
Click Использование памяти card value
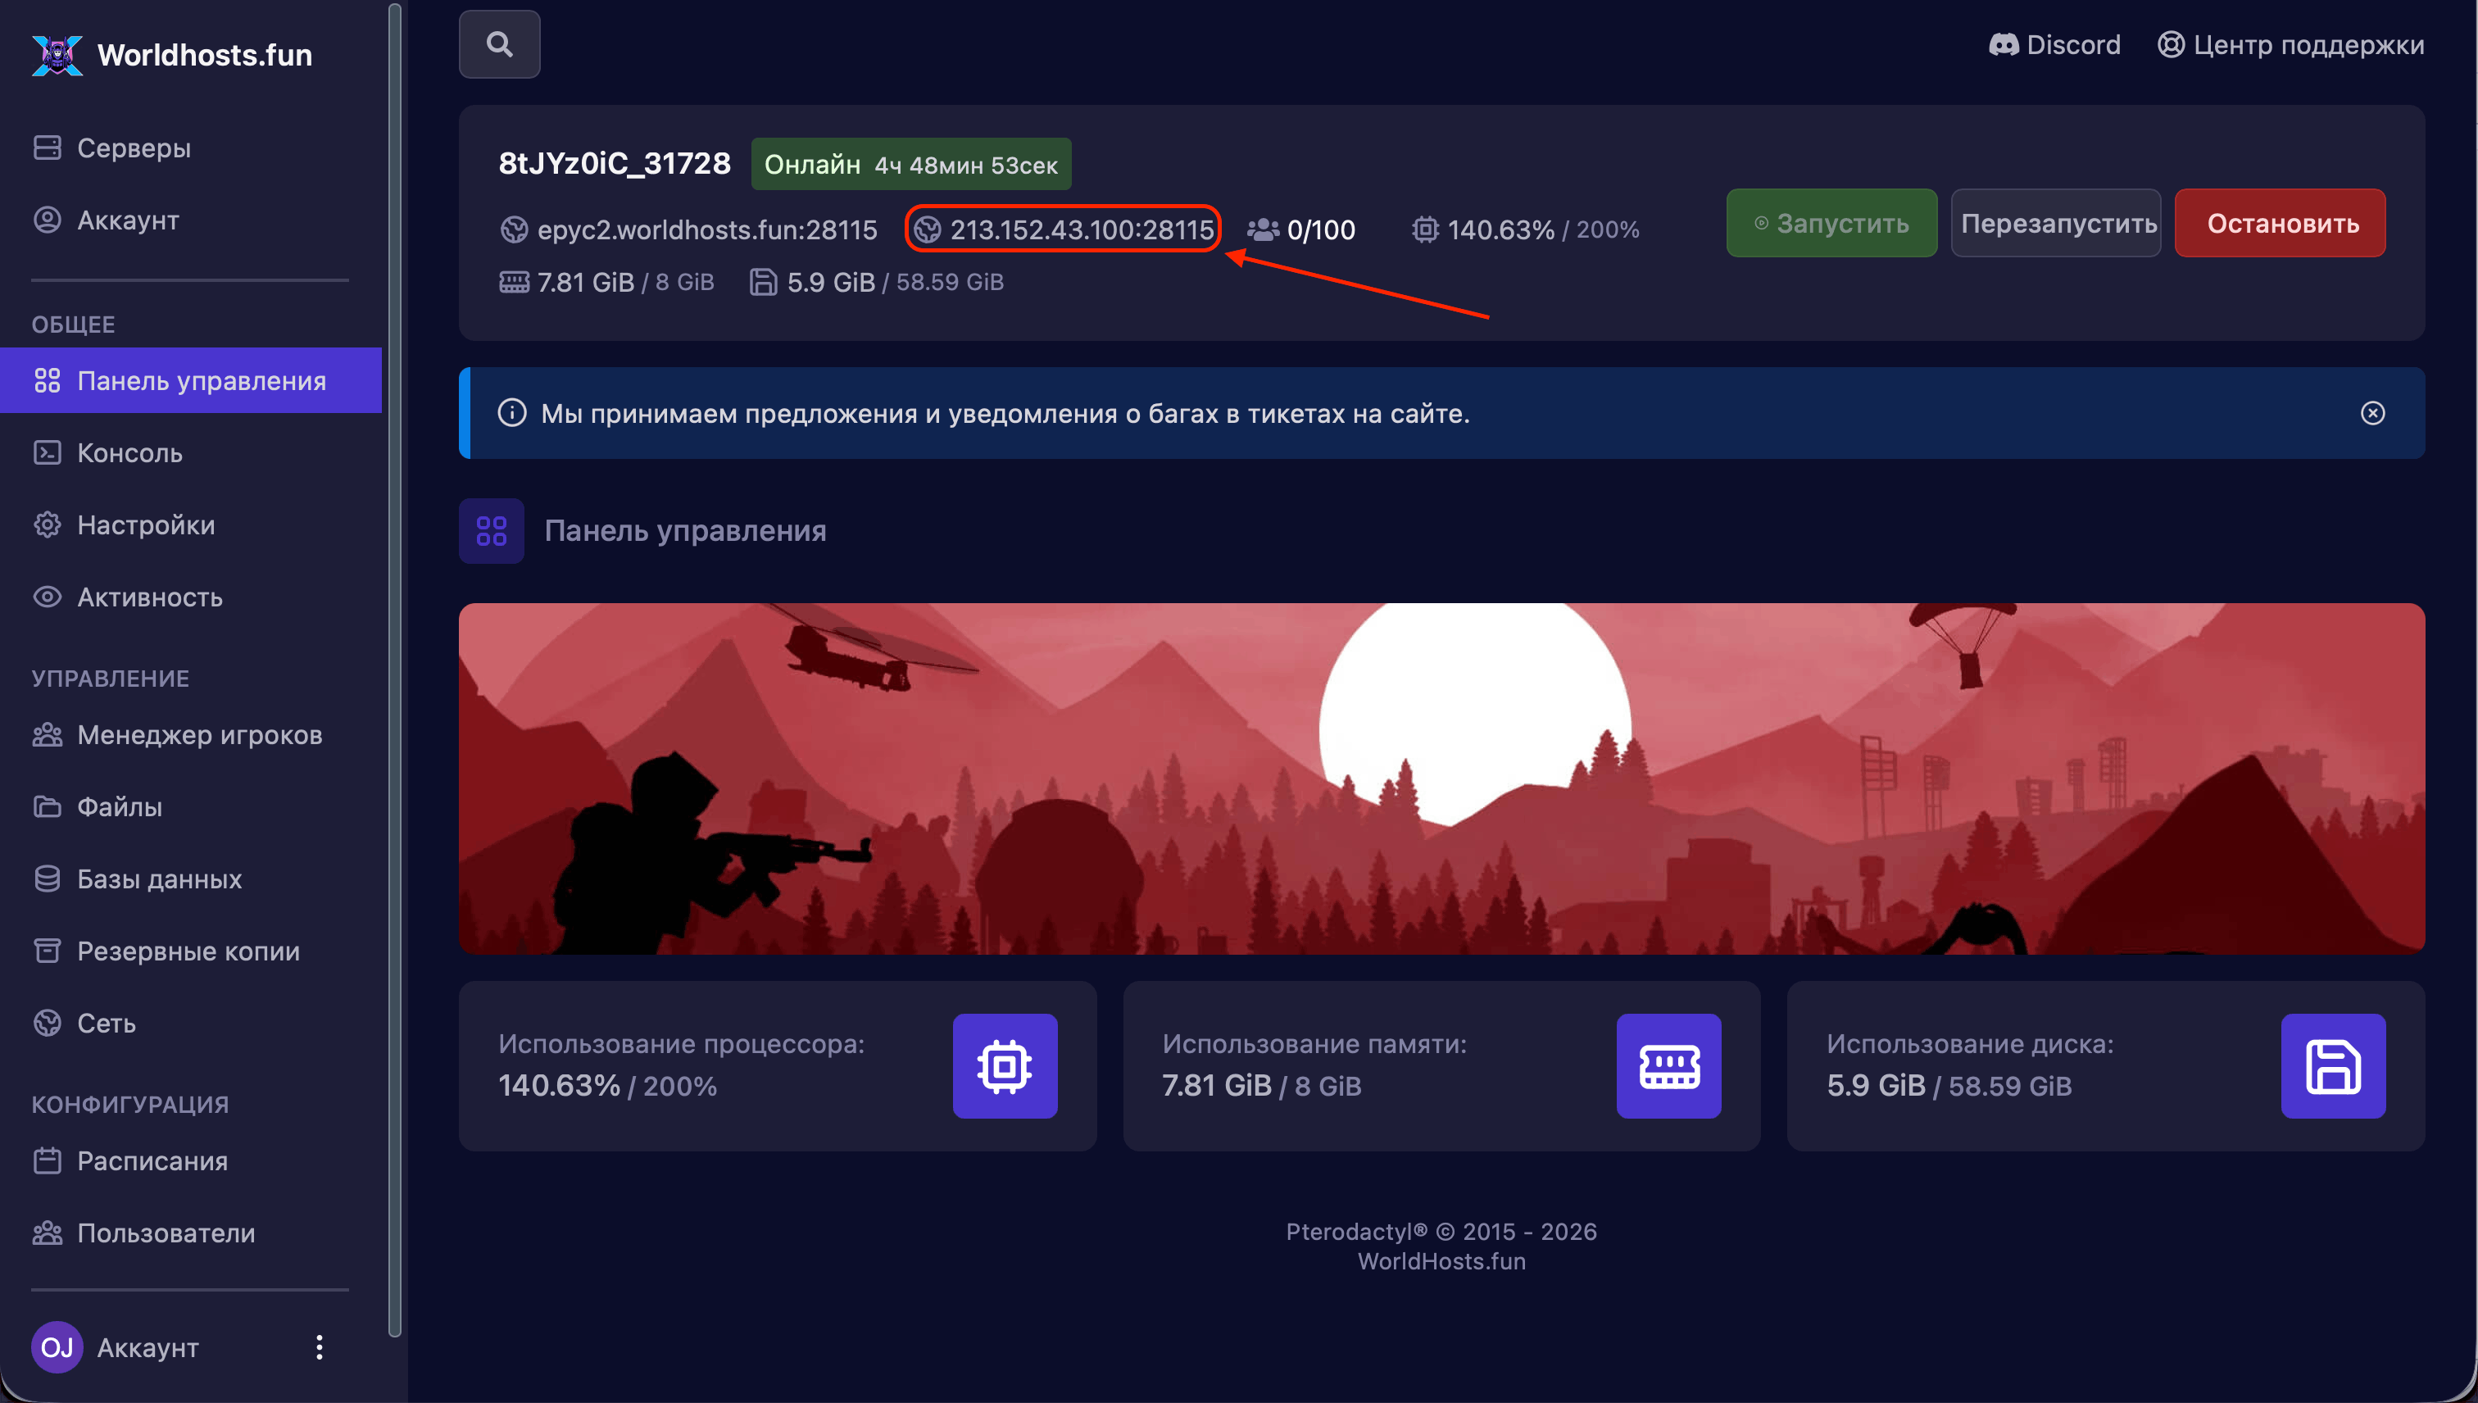coord(1262,1087)
